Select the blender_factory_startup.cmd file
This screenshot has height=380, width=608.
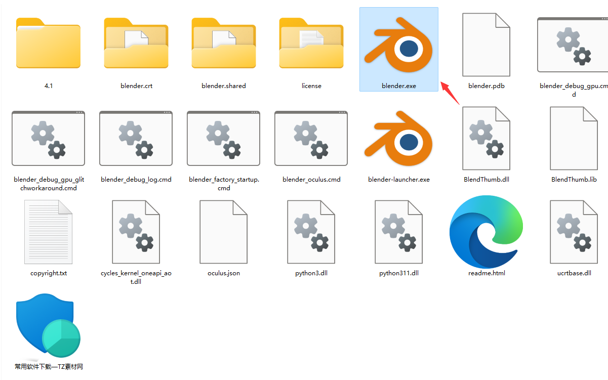pos(223,139)
